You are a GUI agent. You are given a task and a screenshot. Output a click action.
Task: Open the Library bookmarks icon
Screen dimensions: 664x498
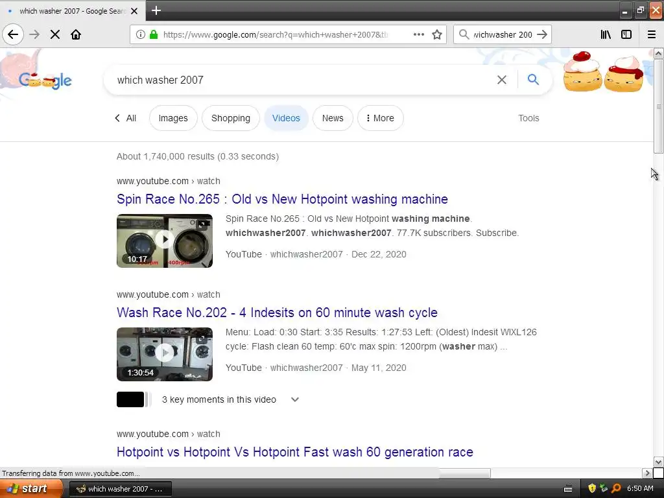pyautogui.click(x=606, y=34)
